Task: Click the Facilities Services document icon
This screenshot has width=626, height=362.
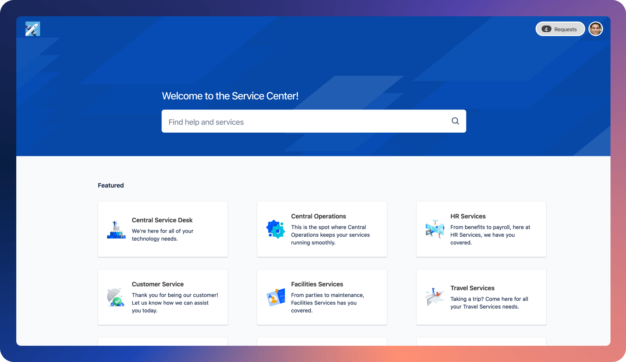Action: (x=275, y=297)
